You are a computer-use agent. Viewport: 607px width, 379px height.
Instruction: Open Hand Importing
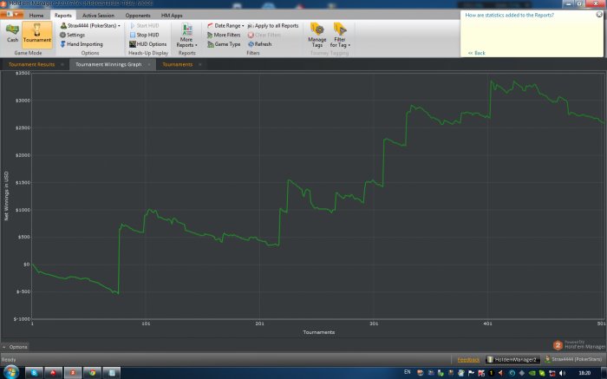click(84, 43)
